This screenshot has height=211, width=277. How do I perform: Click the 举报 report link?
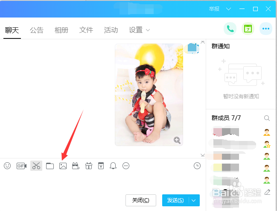[x=214, y=9]
